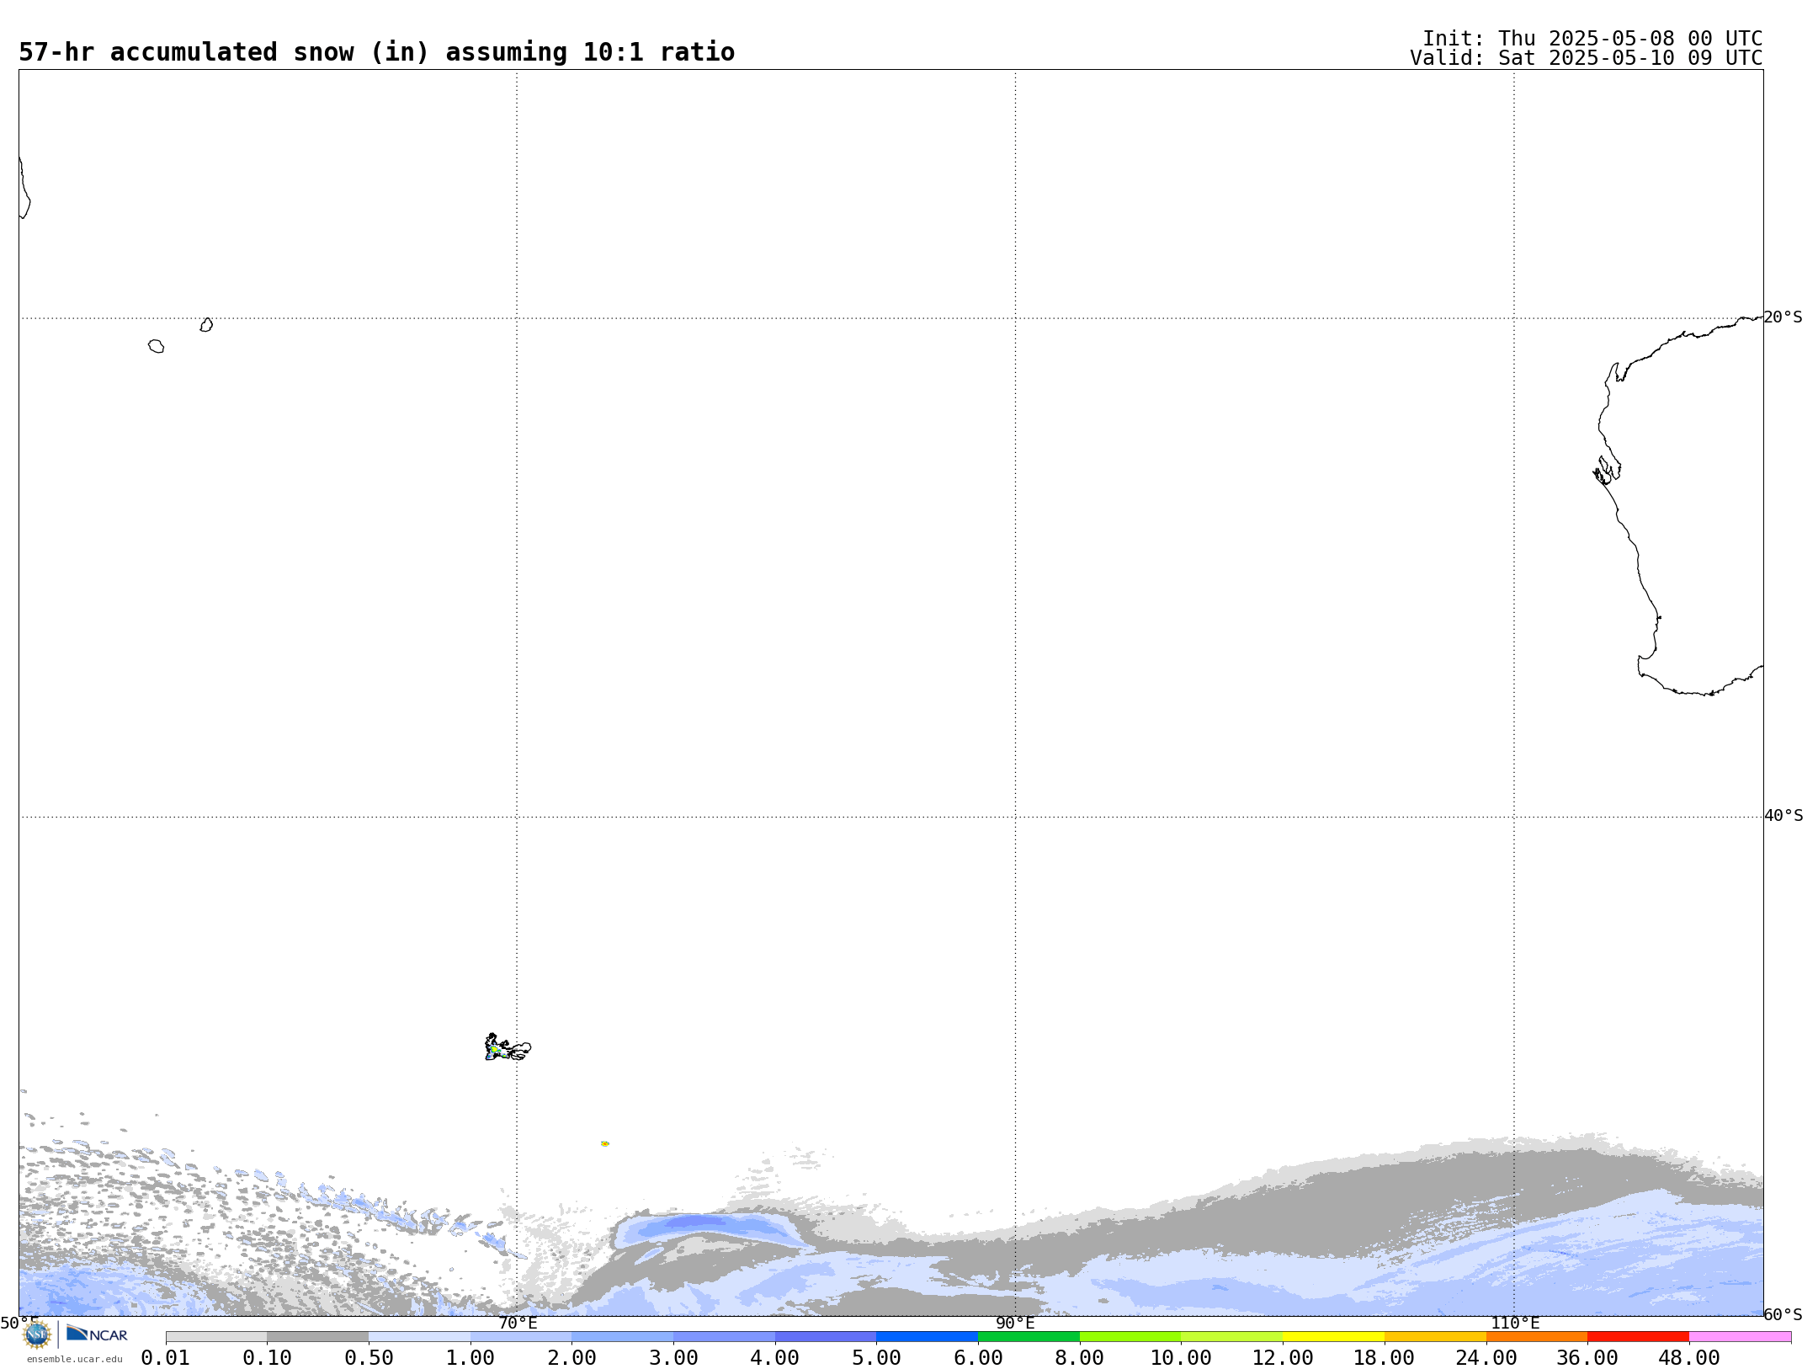Click the yellow 12.00 legend swatch
The width and height of the screenshot is (1818, 1369).
click(x=1333, y=1337)
